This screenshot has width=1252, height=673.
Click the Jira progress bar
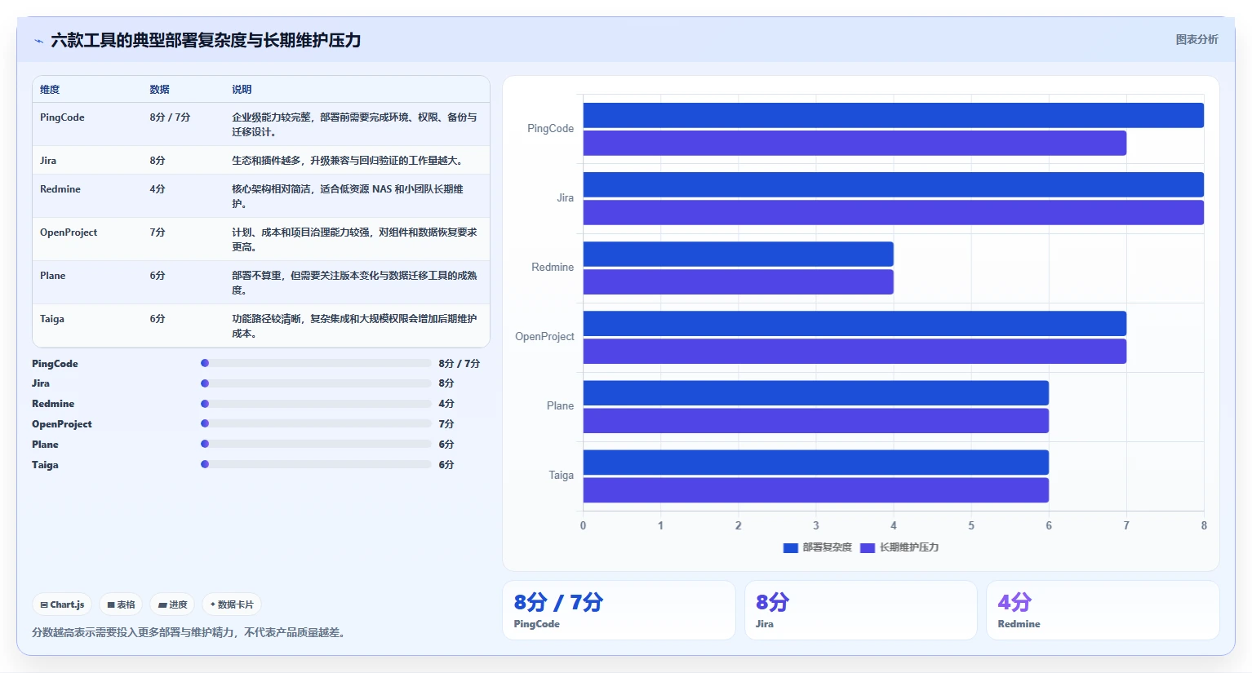[316, 383]
